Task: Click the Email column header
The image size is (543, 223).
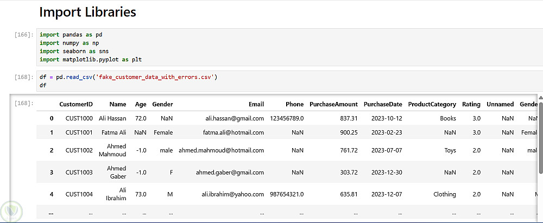Action: [256, 104]
